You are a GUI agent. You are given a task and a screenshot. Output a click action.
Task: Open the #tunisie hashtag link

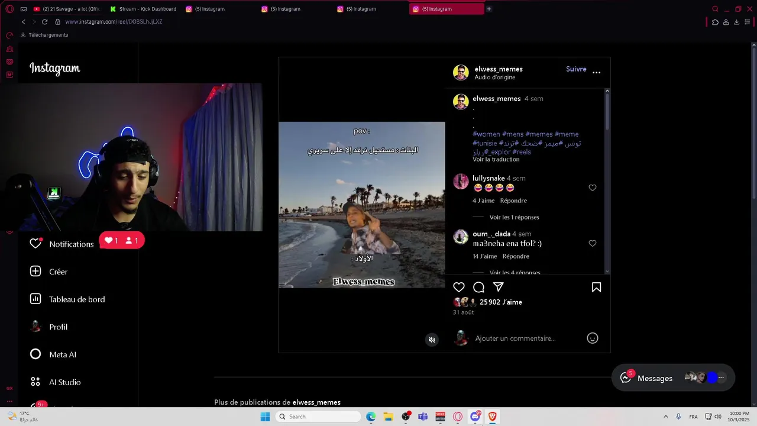tap(485, 143)
